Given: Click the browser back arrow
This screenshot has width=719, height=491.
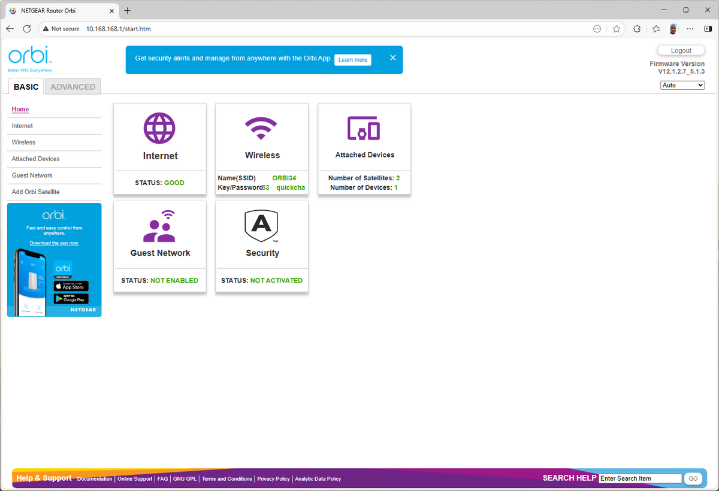Looking at the screenshot, I should point(10,29).
